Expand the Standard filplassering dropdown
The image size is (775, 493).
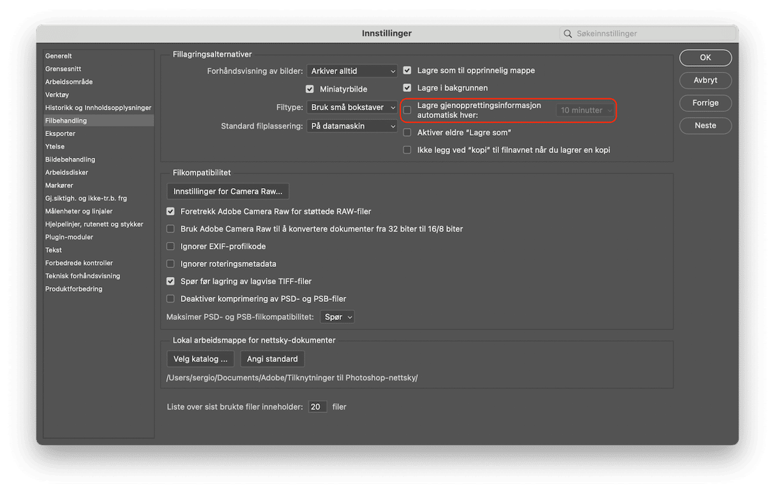352,126
